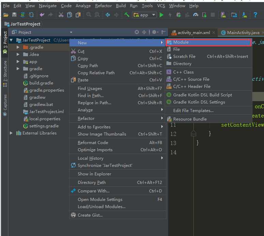Open the File menu

point(6,6)
